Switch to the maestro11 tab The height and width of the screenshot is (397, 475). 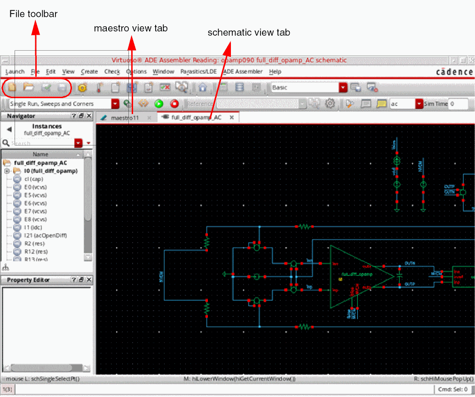pyautogui.click(x=125, y=118)
